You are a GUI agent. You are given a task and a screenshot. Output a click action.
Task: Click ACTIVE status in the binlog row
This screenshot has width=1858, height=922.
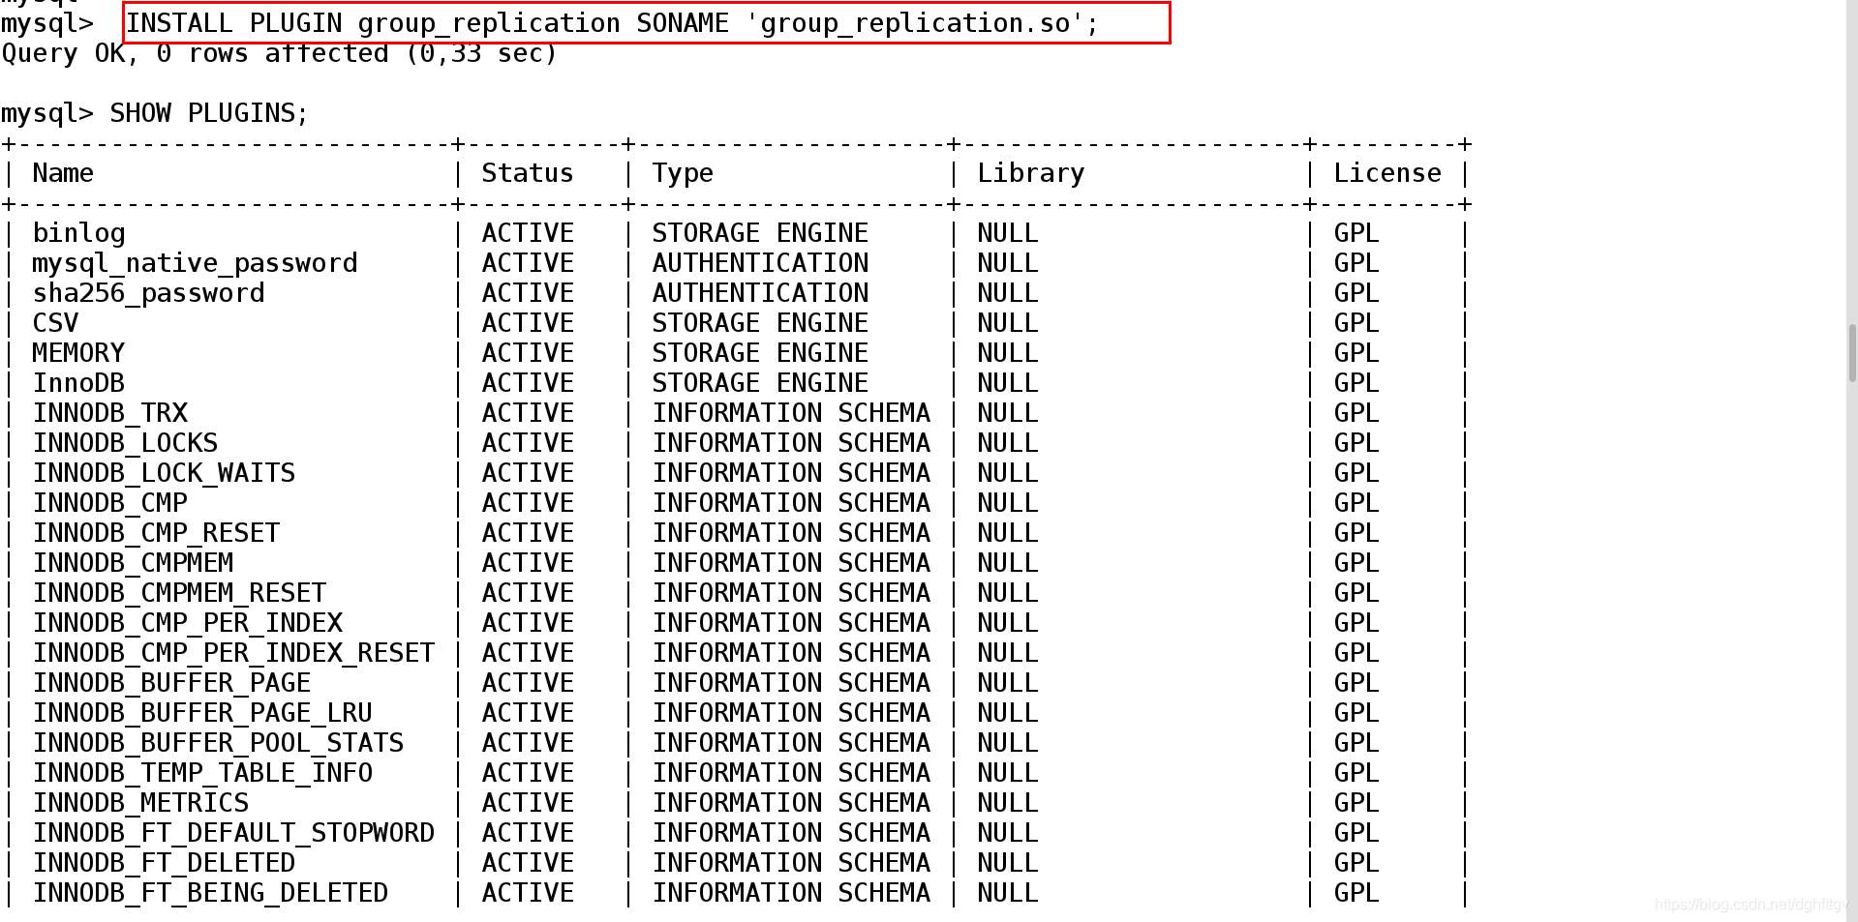coord(528,233)
